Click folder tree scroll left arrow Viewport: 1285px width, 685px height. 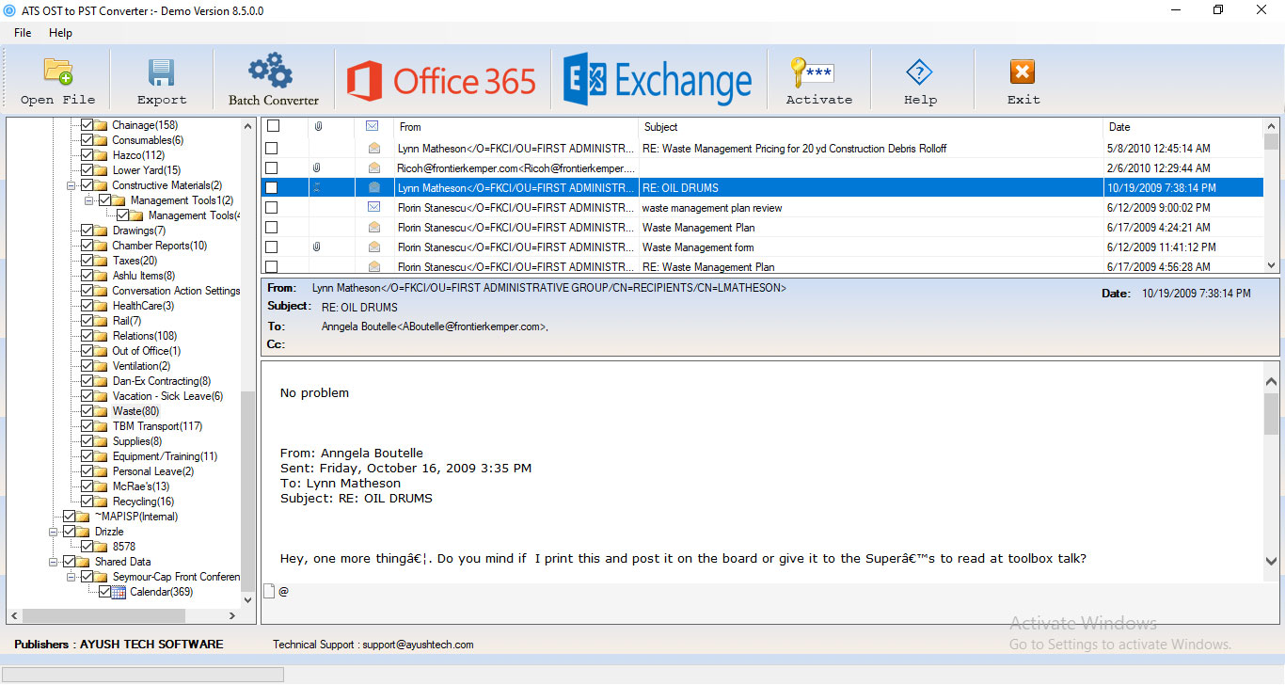[14, 615]
